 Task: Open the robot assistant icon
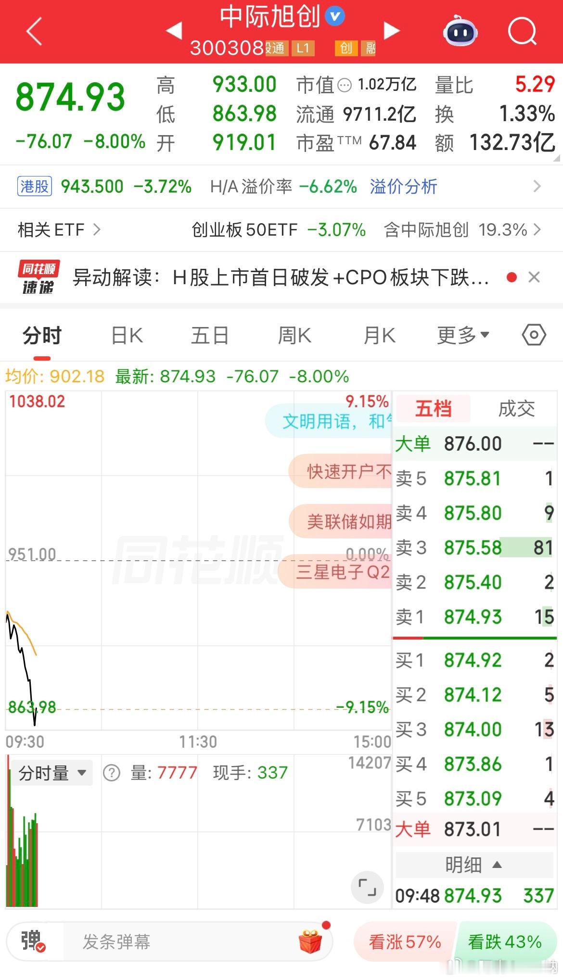point(460,31)
